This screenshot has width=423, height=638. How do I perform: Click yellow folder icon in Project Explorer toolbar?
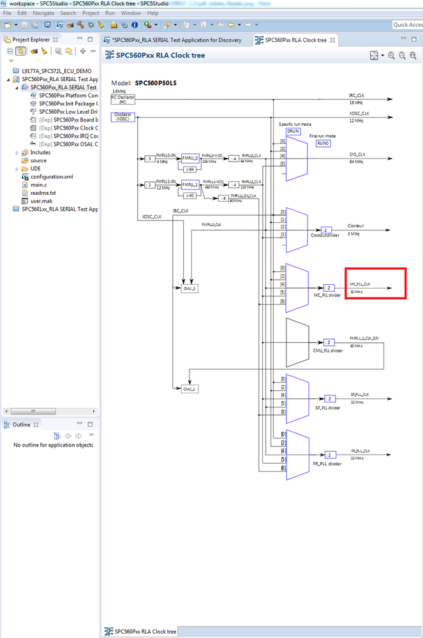pos(69,51)
